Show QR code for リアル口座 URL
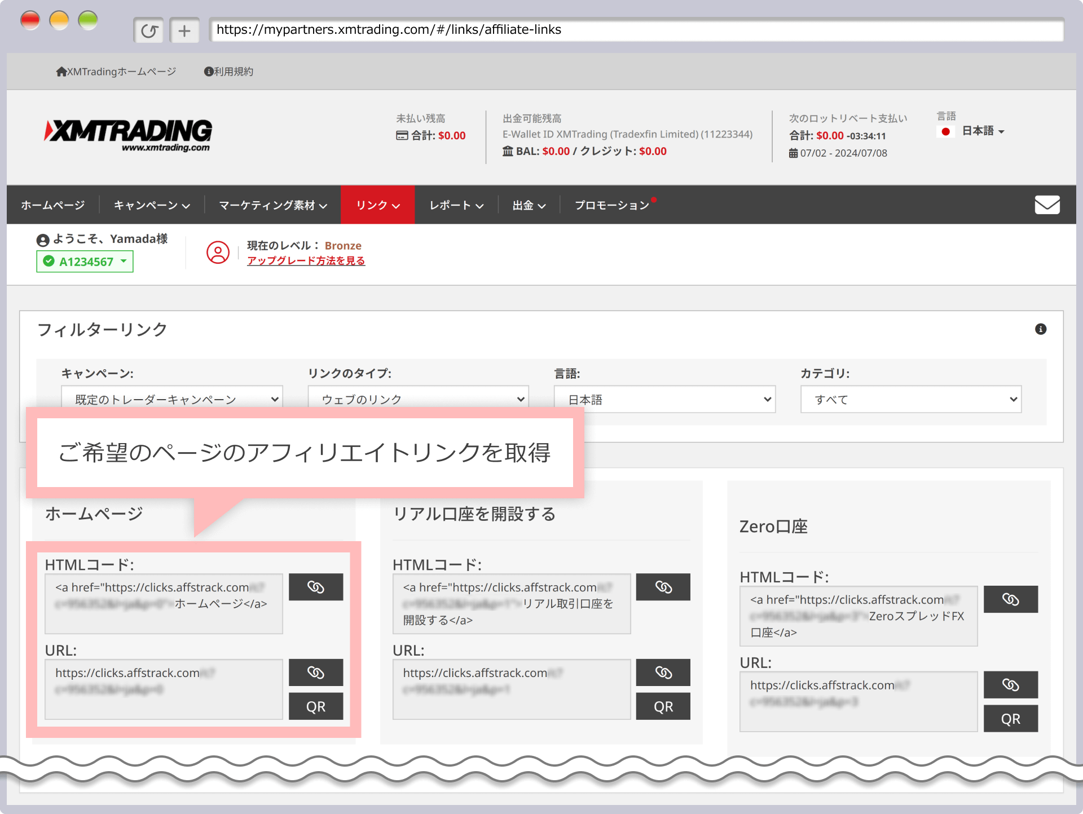The height and width of the screenshot is (814, 1083). pos(663,706)
